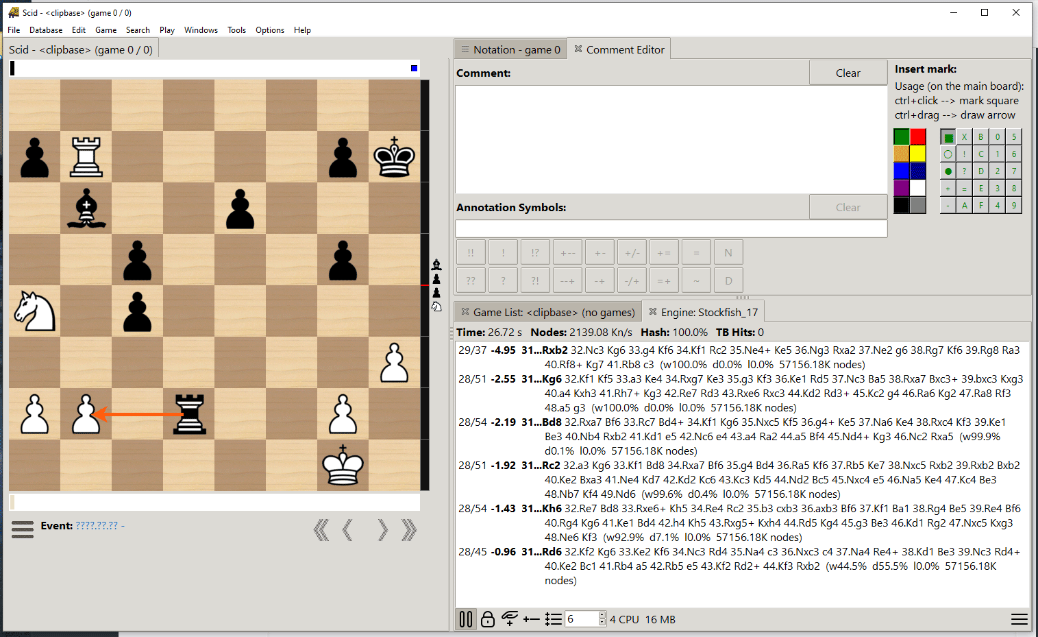Click the Clear button beside Comment

[848, 73]
